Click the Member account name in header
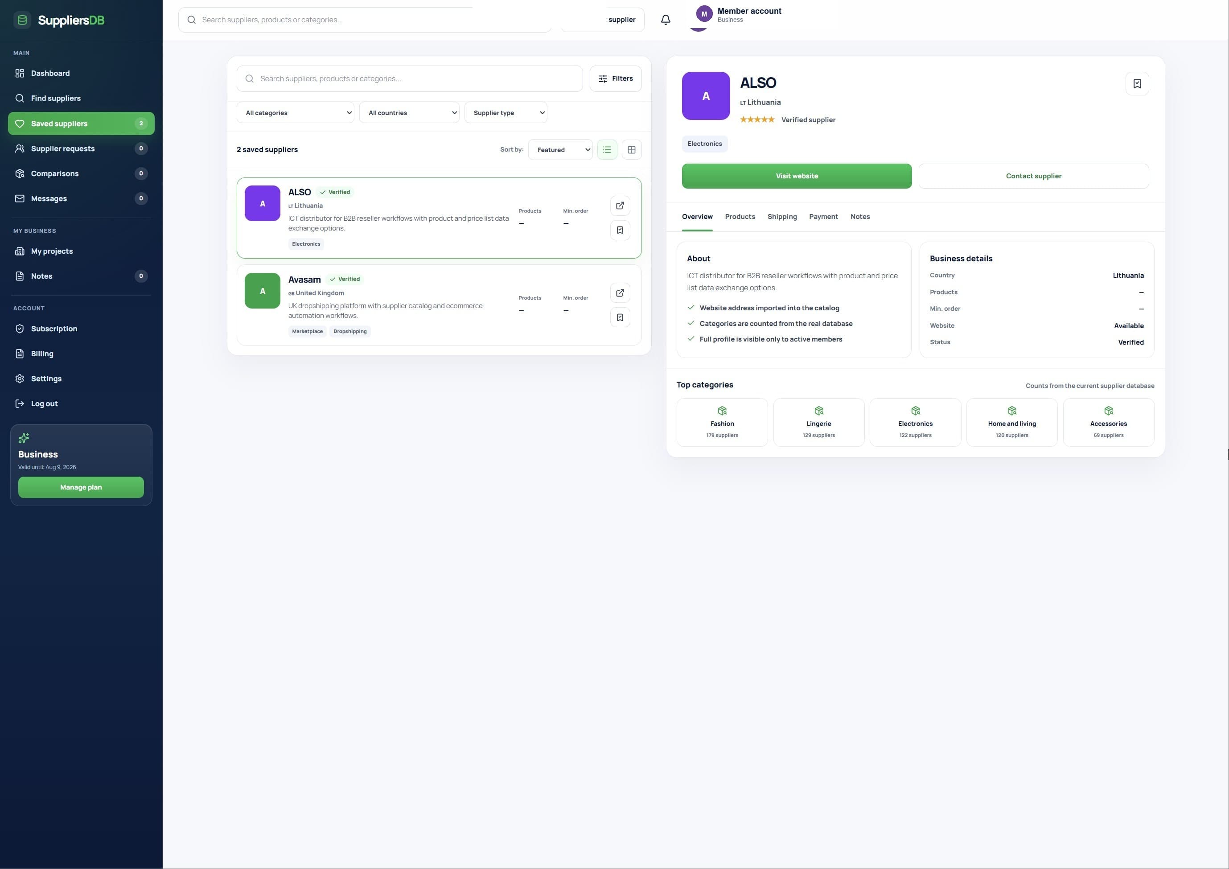 tap(749, 11)
